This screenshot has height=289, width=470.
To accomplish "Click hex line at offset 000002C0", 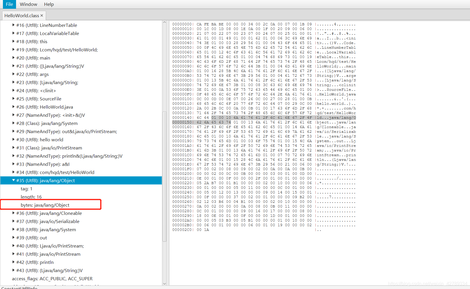I will pos(247,230).
